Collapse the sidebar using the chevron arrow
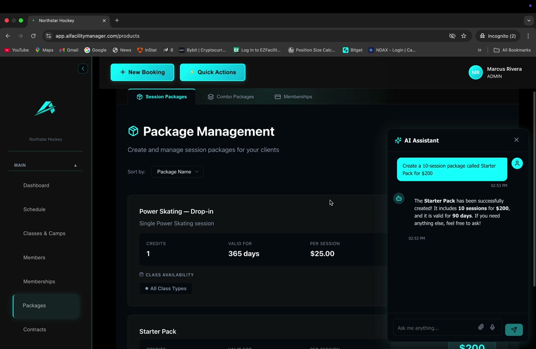The height and width of the screenshot is (349, 536). coord(83,68)
